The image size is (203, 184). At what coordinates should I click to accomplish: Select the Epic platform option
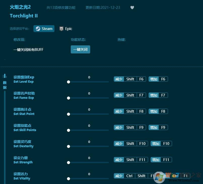pos(66,29)
